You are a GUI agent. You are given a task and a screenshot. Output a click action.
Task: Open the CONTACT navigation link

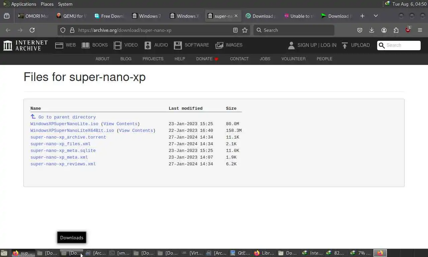coord(239,59)
